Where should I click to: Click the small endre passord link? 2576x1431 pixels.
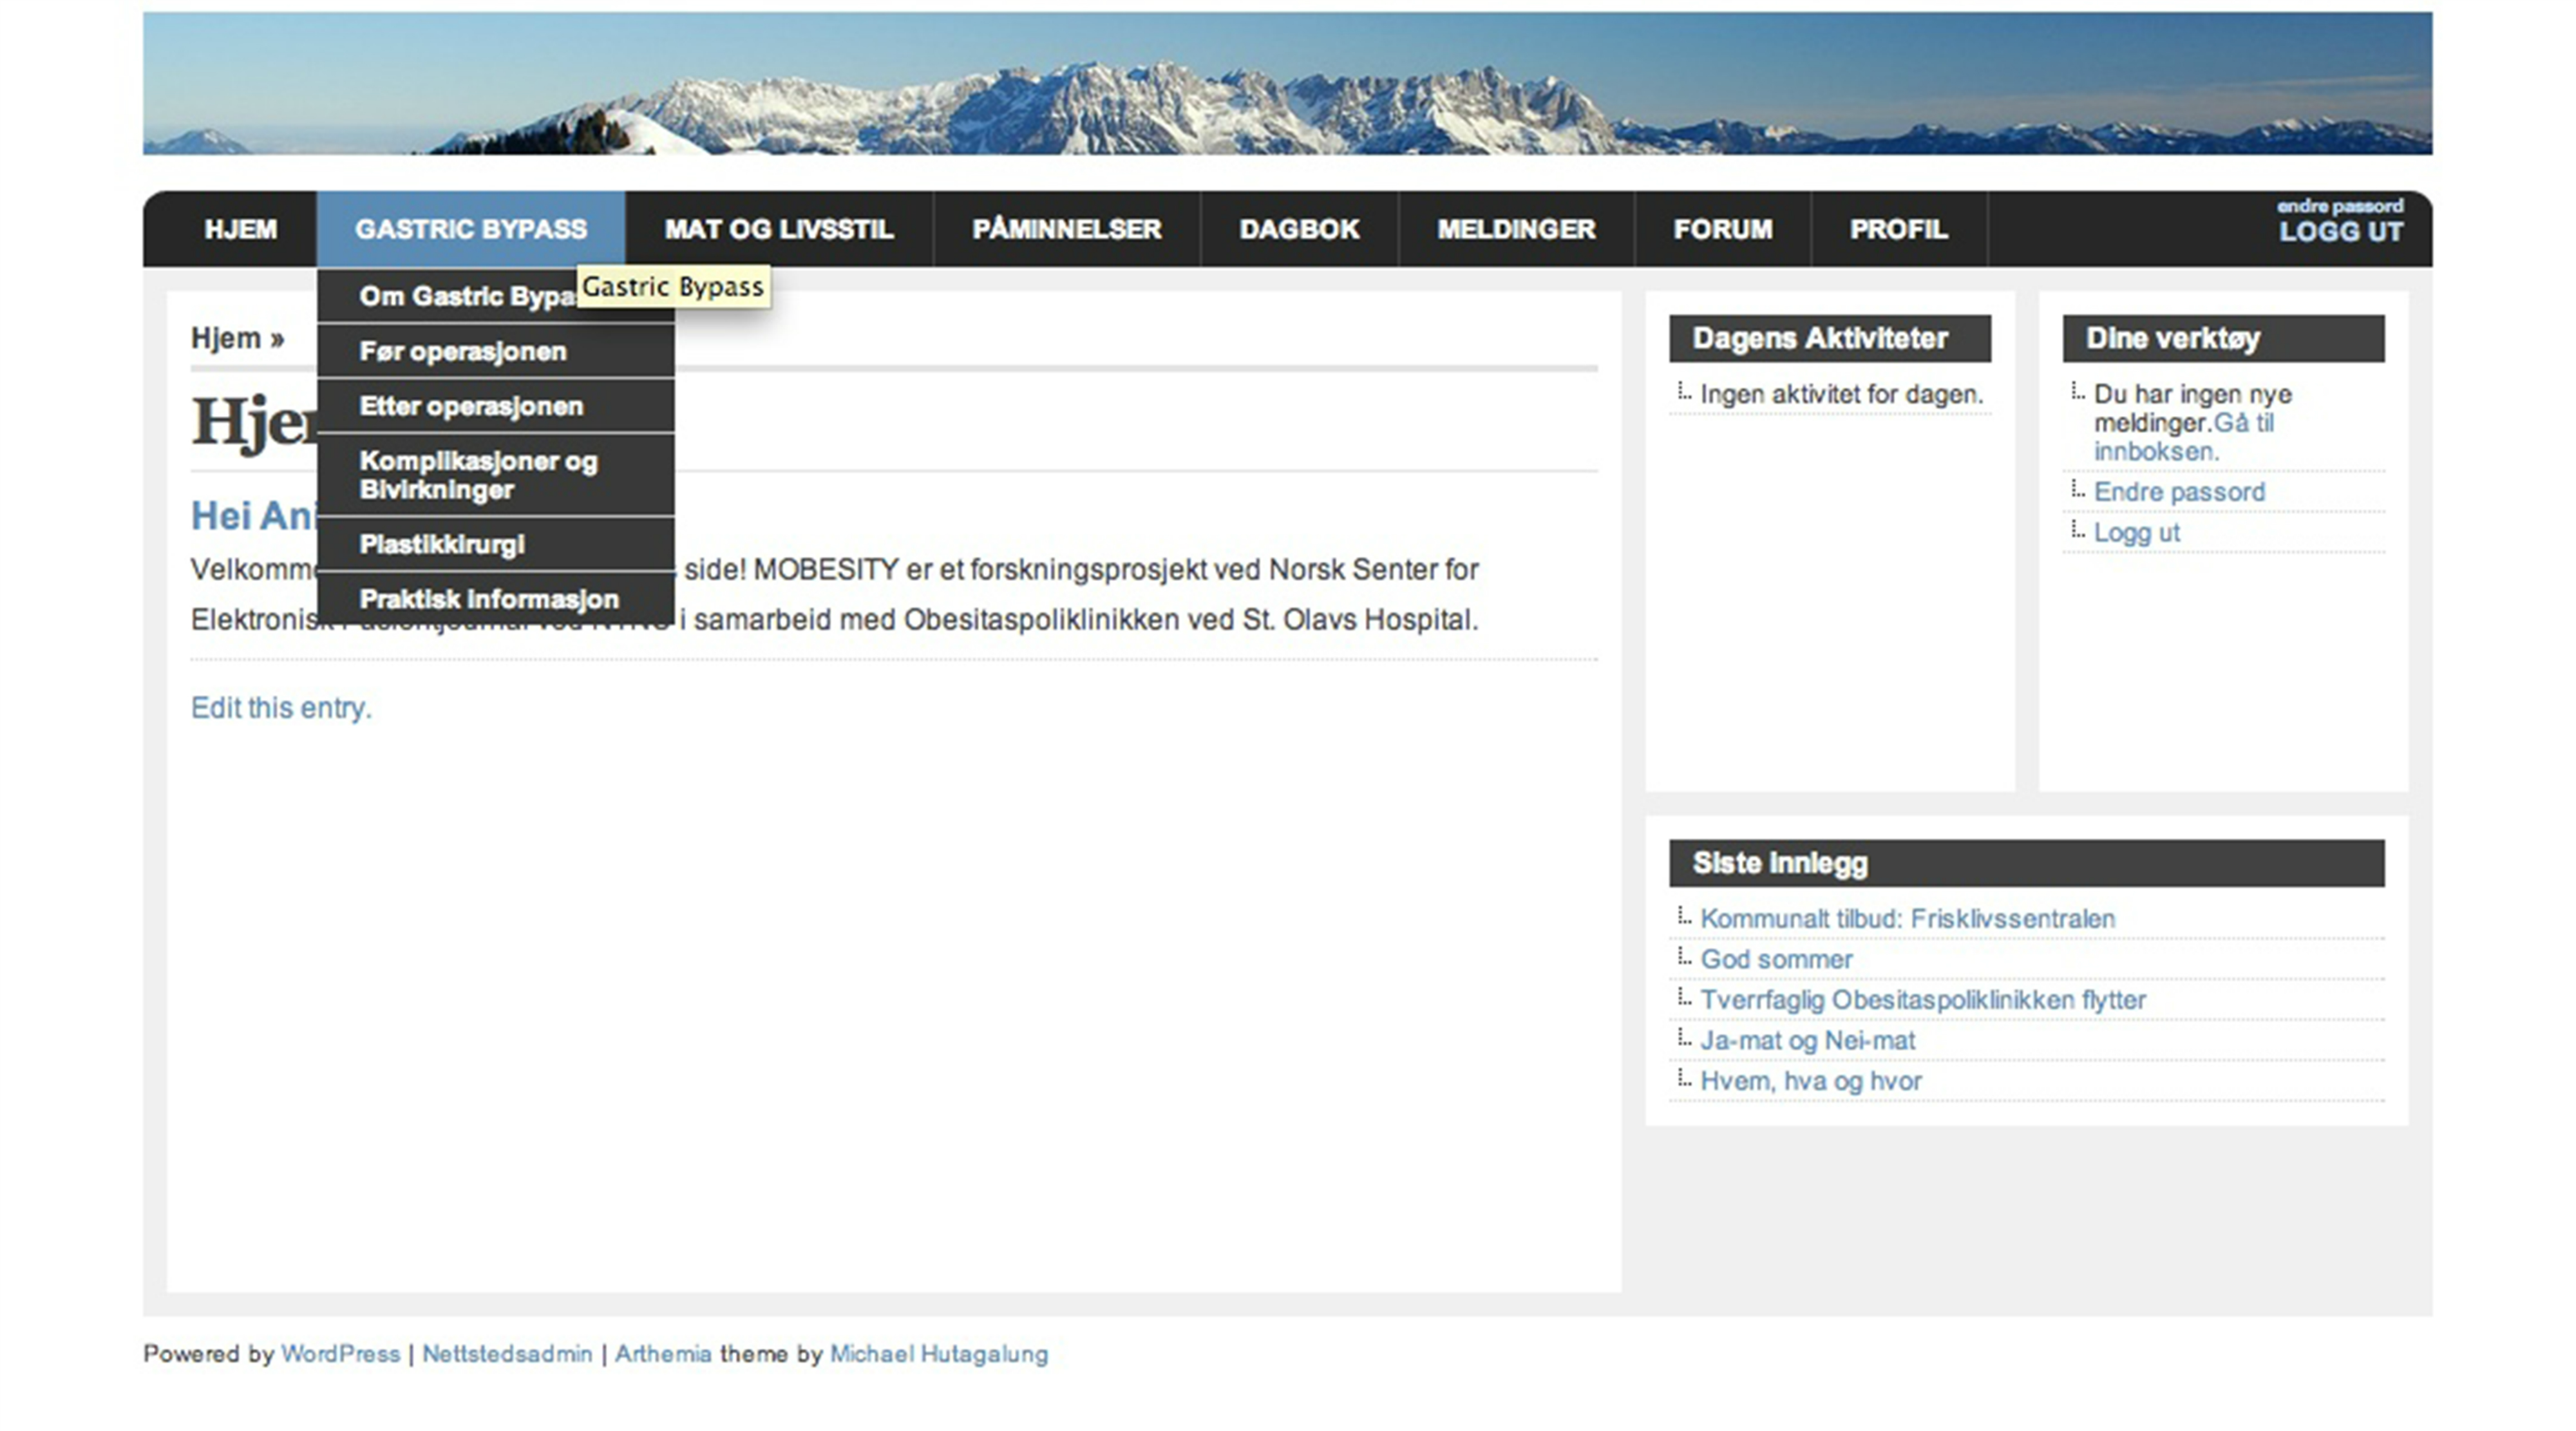2339,206
